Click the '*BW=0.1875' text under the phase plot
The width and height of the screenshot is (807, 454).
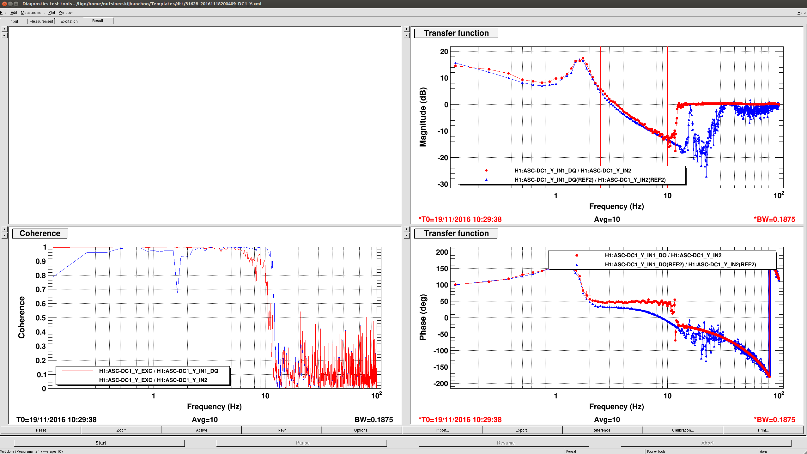point(774,420)
